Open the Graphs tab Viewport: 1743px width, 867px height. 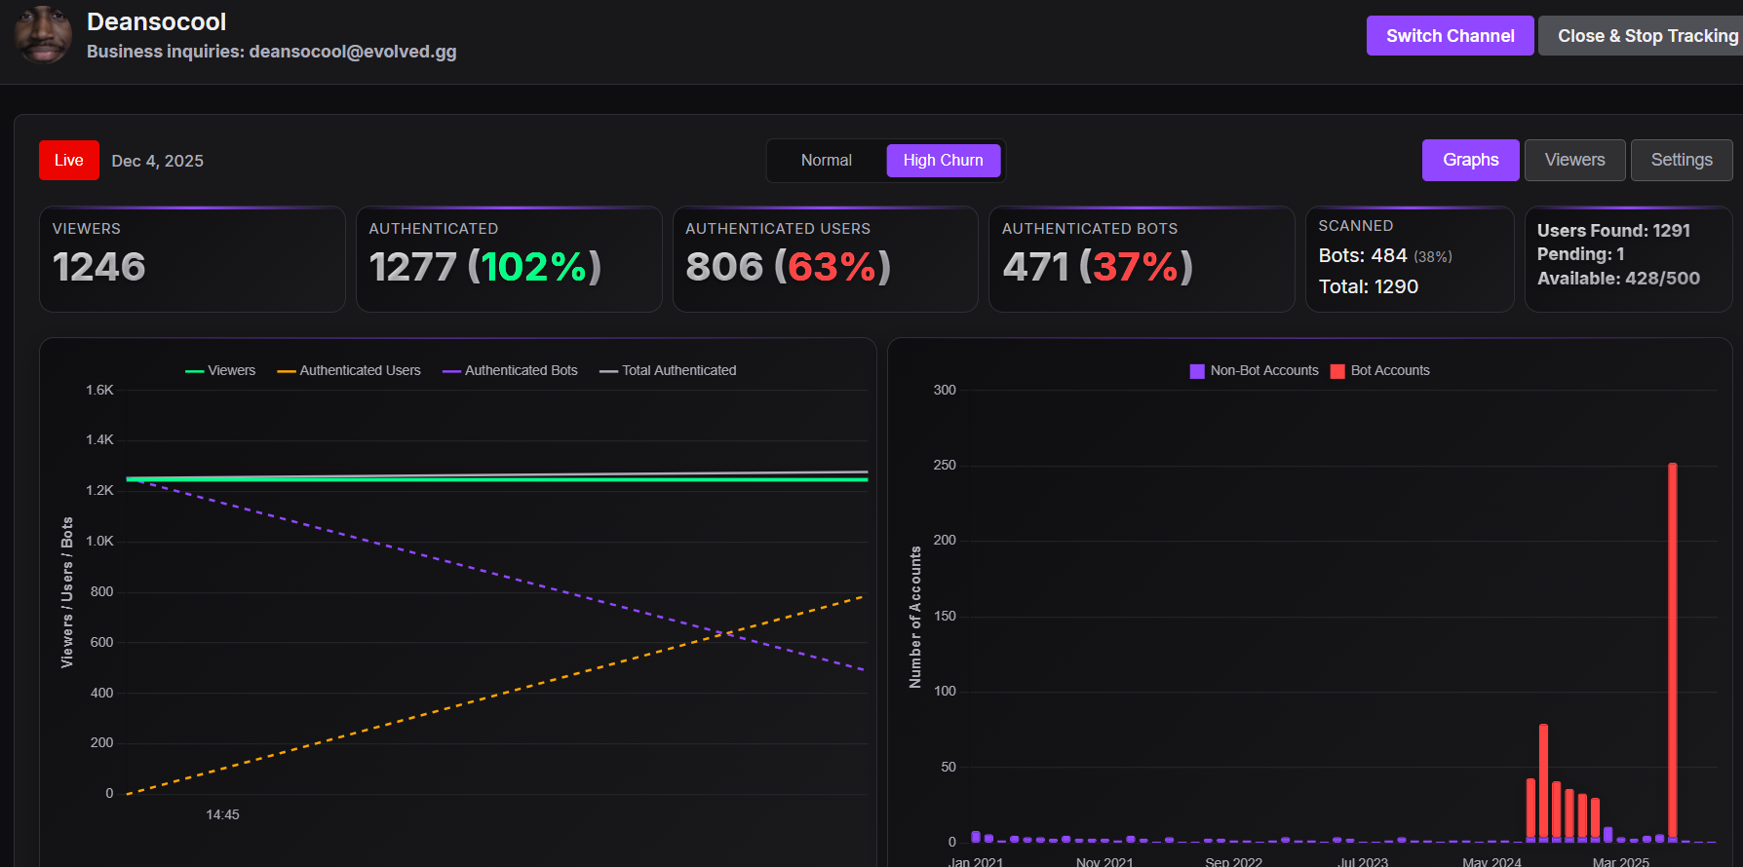click(1470, 160)
